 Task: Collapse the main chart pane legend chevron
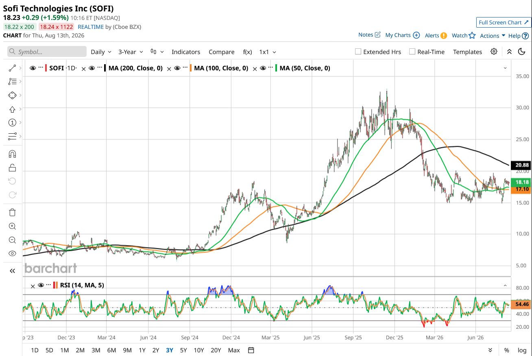point(506,68)
